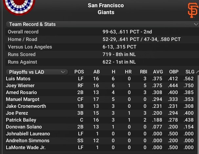The width and height of the screenshot is (199, 154).
Task: Sort table by AVG column
Action: (158, 72)
